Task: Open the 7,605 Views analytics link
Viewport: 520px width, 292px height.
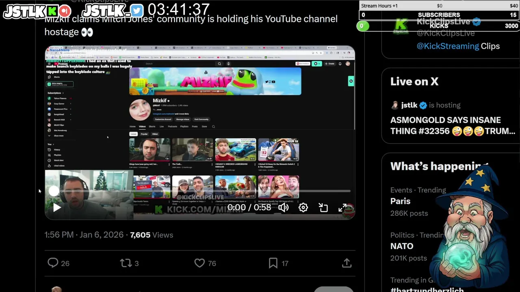Action: pyautogui.click(x=152, y=235)
